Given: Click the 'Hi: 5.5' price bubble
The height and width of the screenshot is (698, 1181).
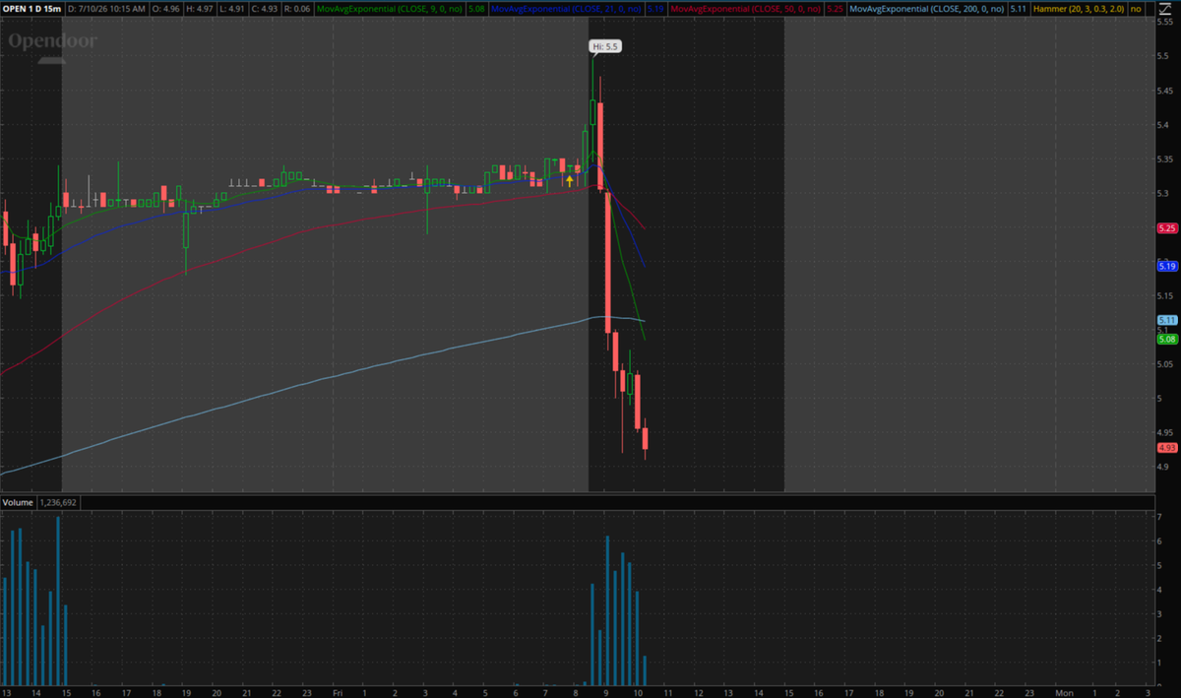Looking at the screenshot, I should (x=606, y=46).
